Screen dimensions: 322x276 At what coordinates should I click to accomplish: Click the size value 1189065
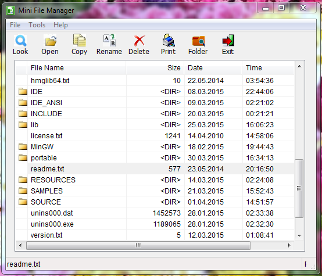point(167,224)
